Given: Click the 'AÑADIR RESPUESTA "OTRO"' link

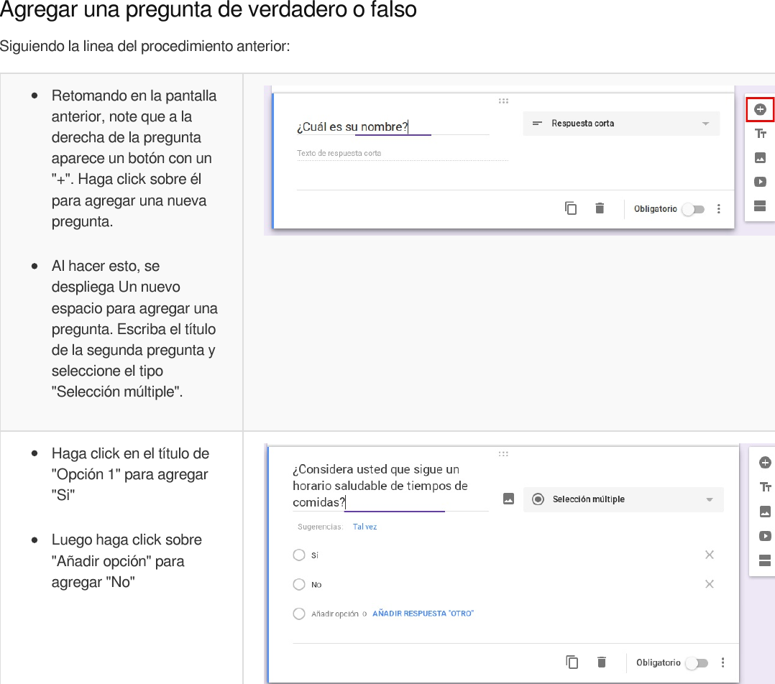Looking at the screenshot, I should (423, 613).
